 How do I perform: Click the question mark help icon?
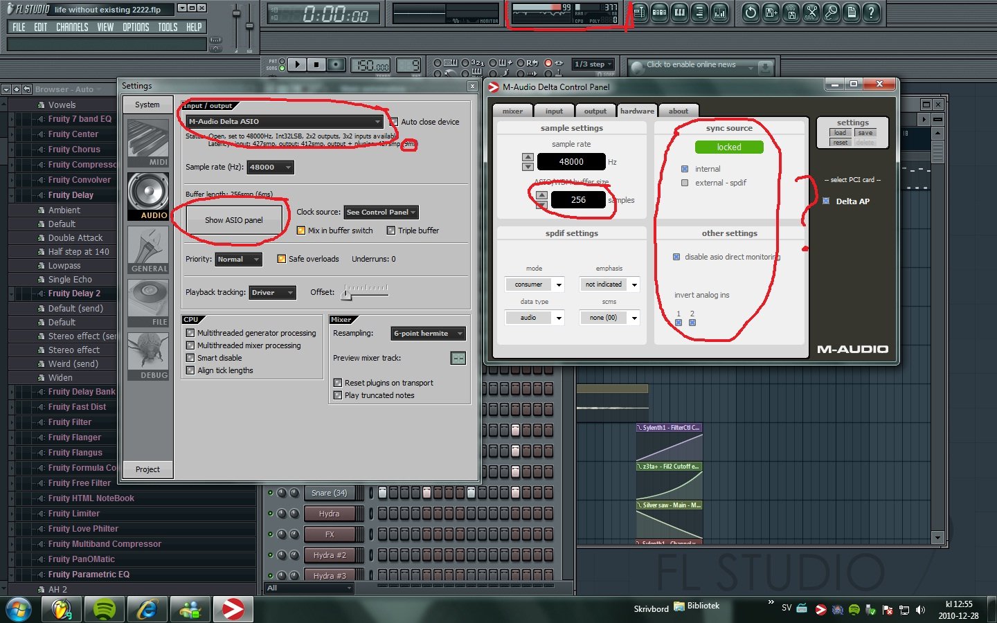point(872,12)
